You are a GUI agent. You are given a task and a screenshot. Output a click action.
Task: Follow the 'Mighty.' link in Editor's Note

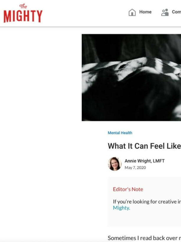[121, 208]
